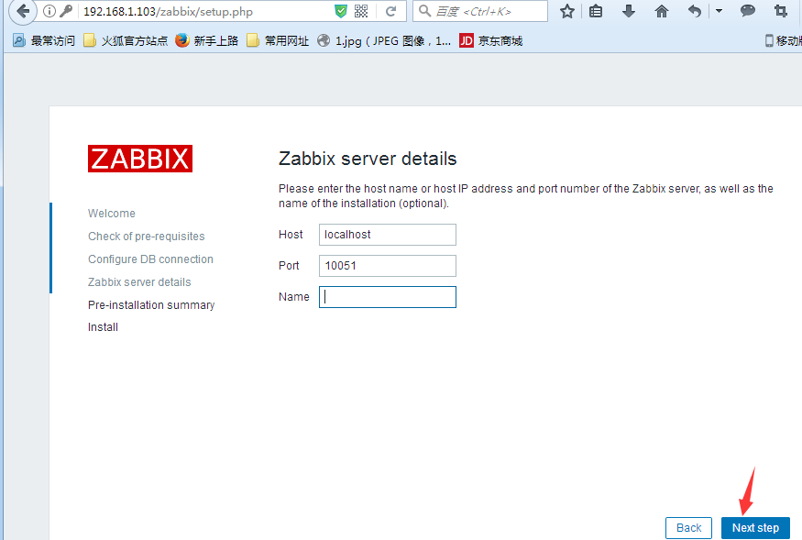Image resolution: width=802 pixels, height=540 pixels.
Task: Click the reload page icon
Action: pyautogui.click(x=390, y=12)
